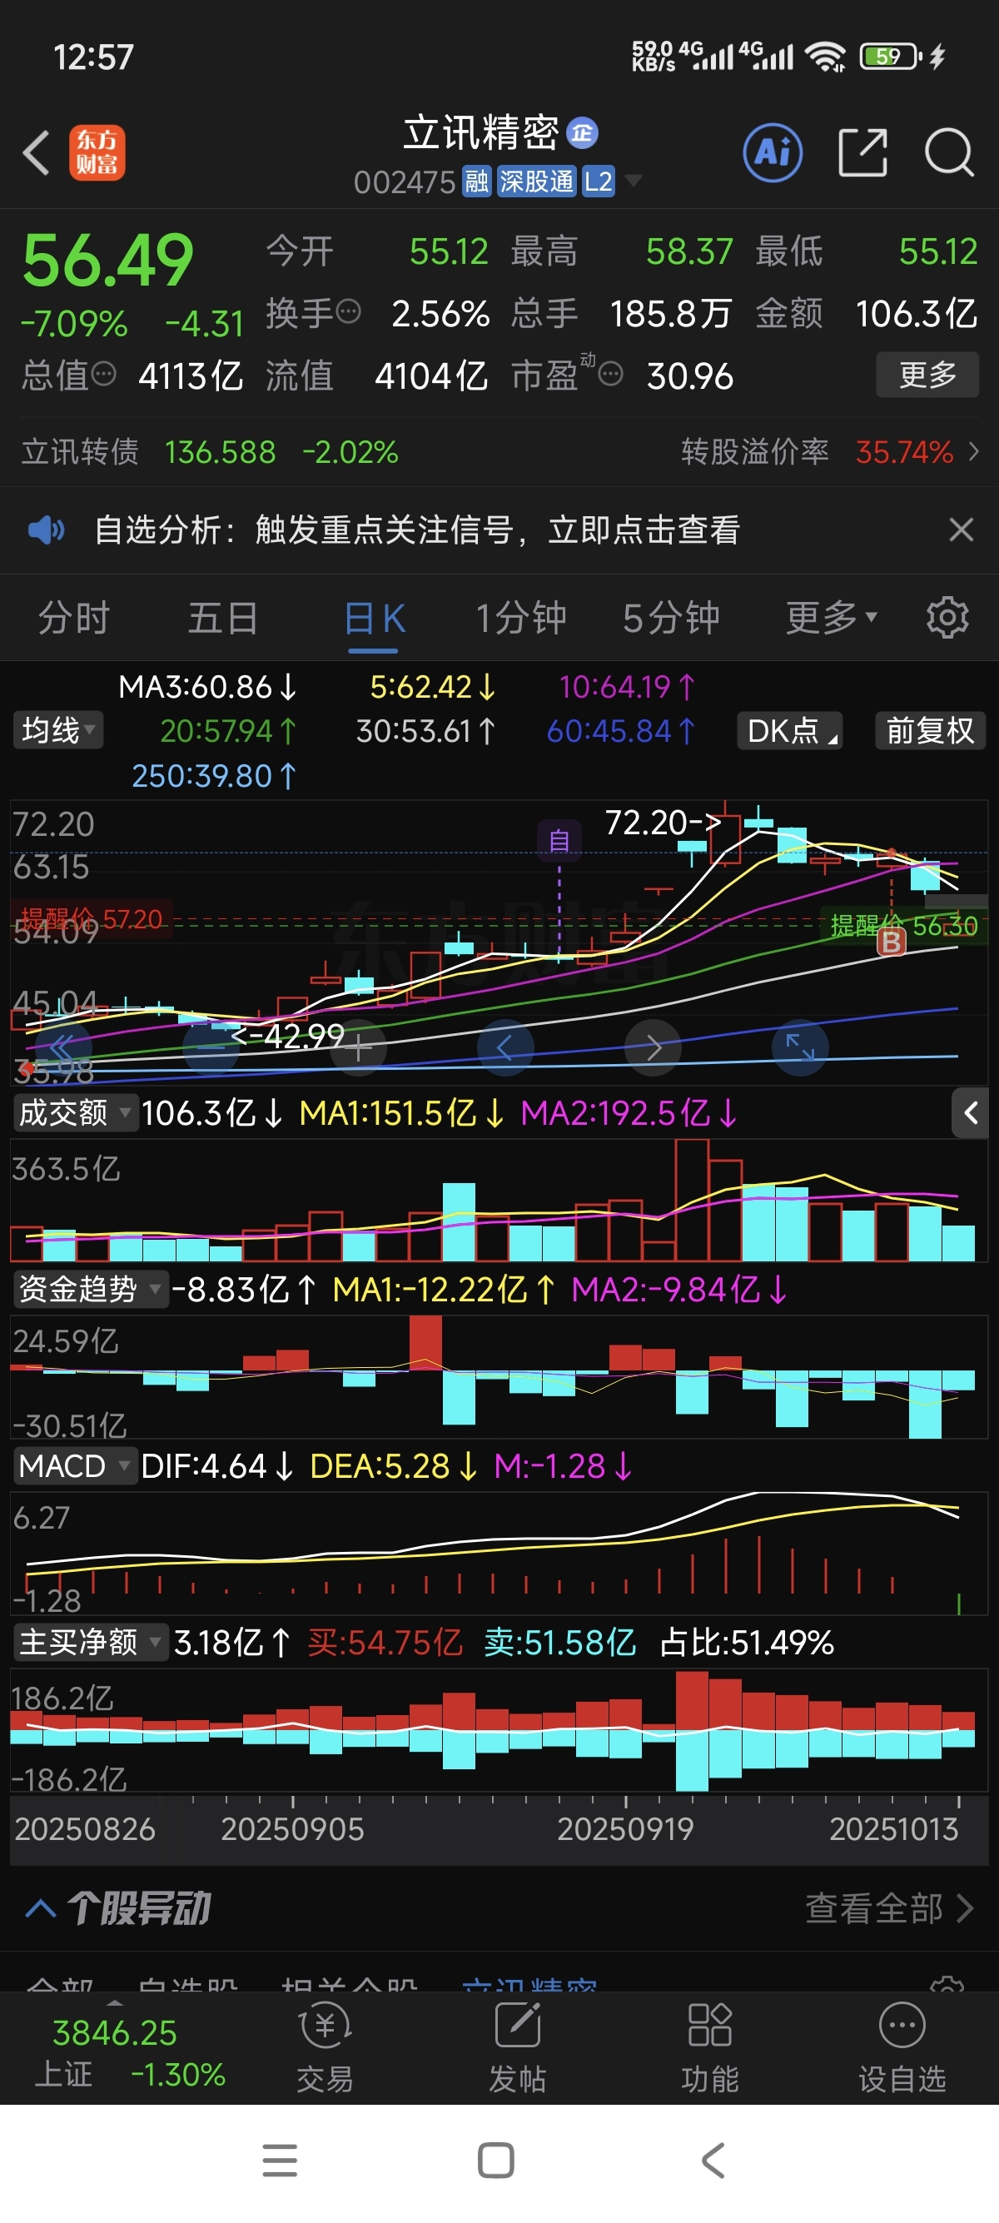Change the 前复权 adjustment setting

(x=930, y=730)
